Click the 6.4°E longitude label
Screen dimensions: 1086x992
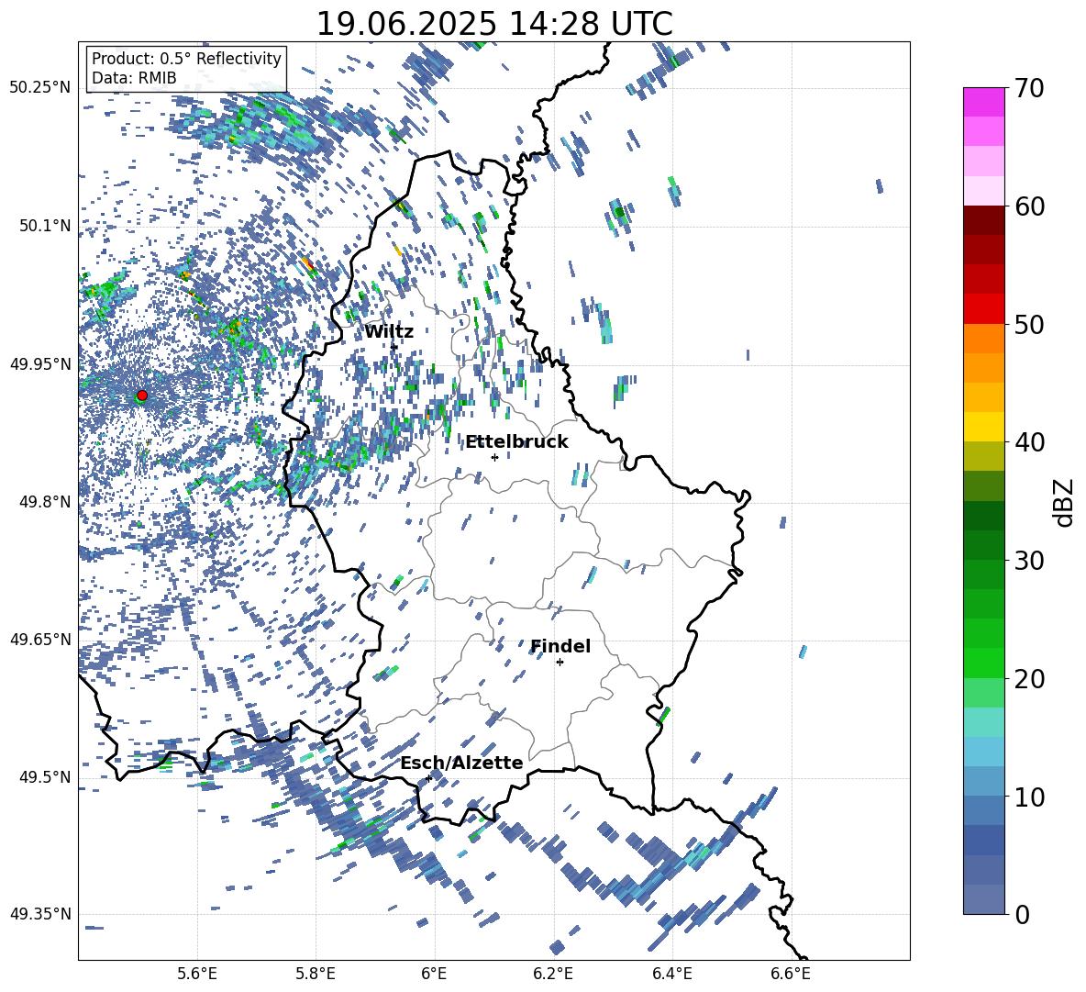pyautogui.click(x=672, y=975)
